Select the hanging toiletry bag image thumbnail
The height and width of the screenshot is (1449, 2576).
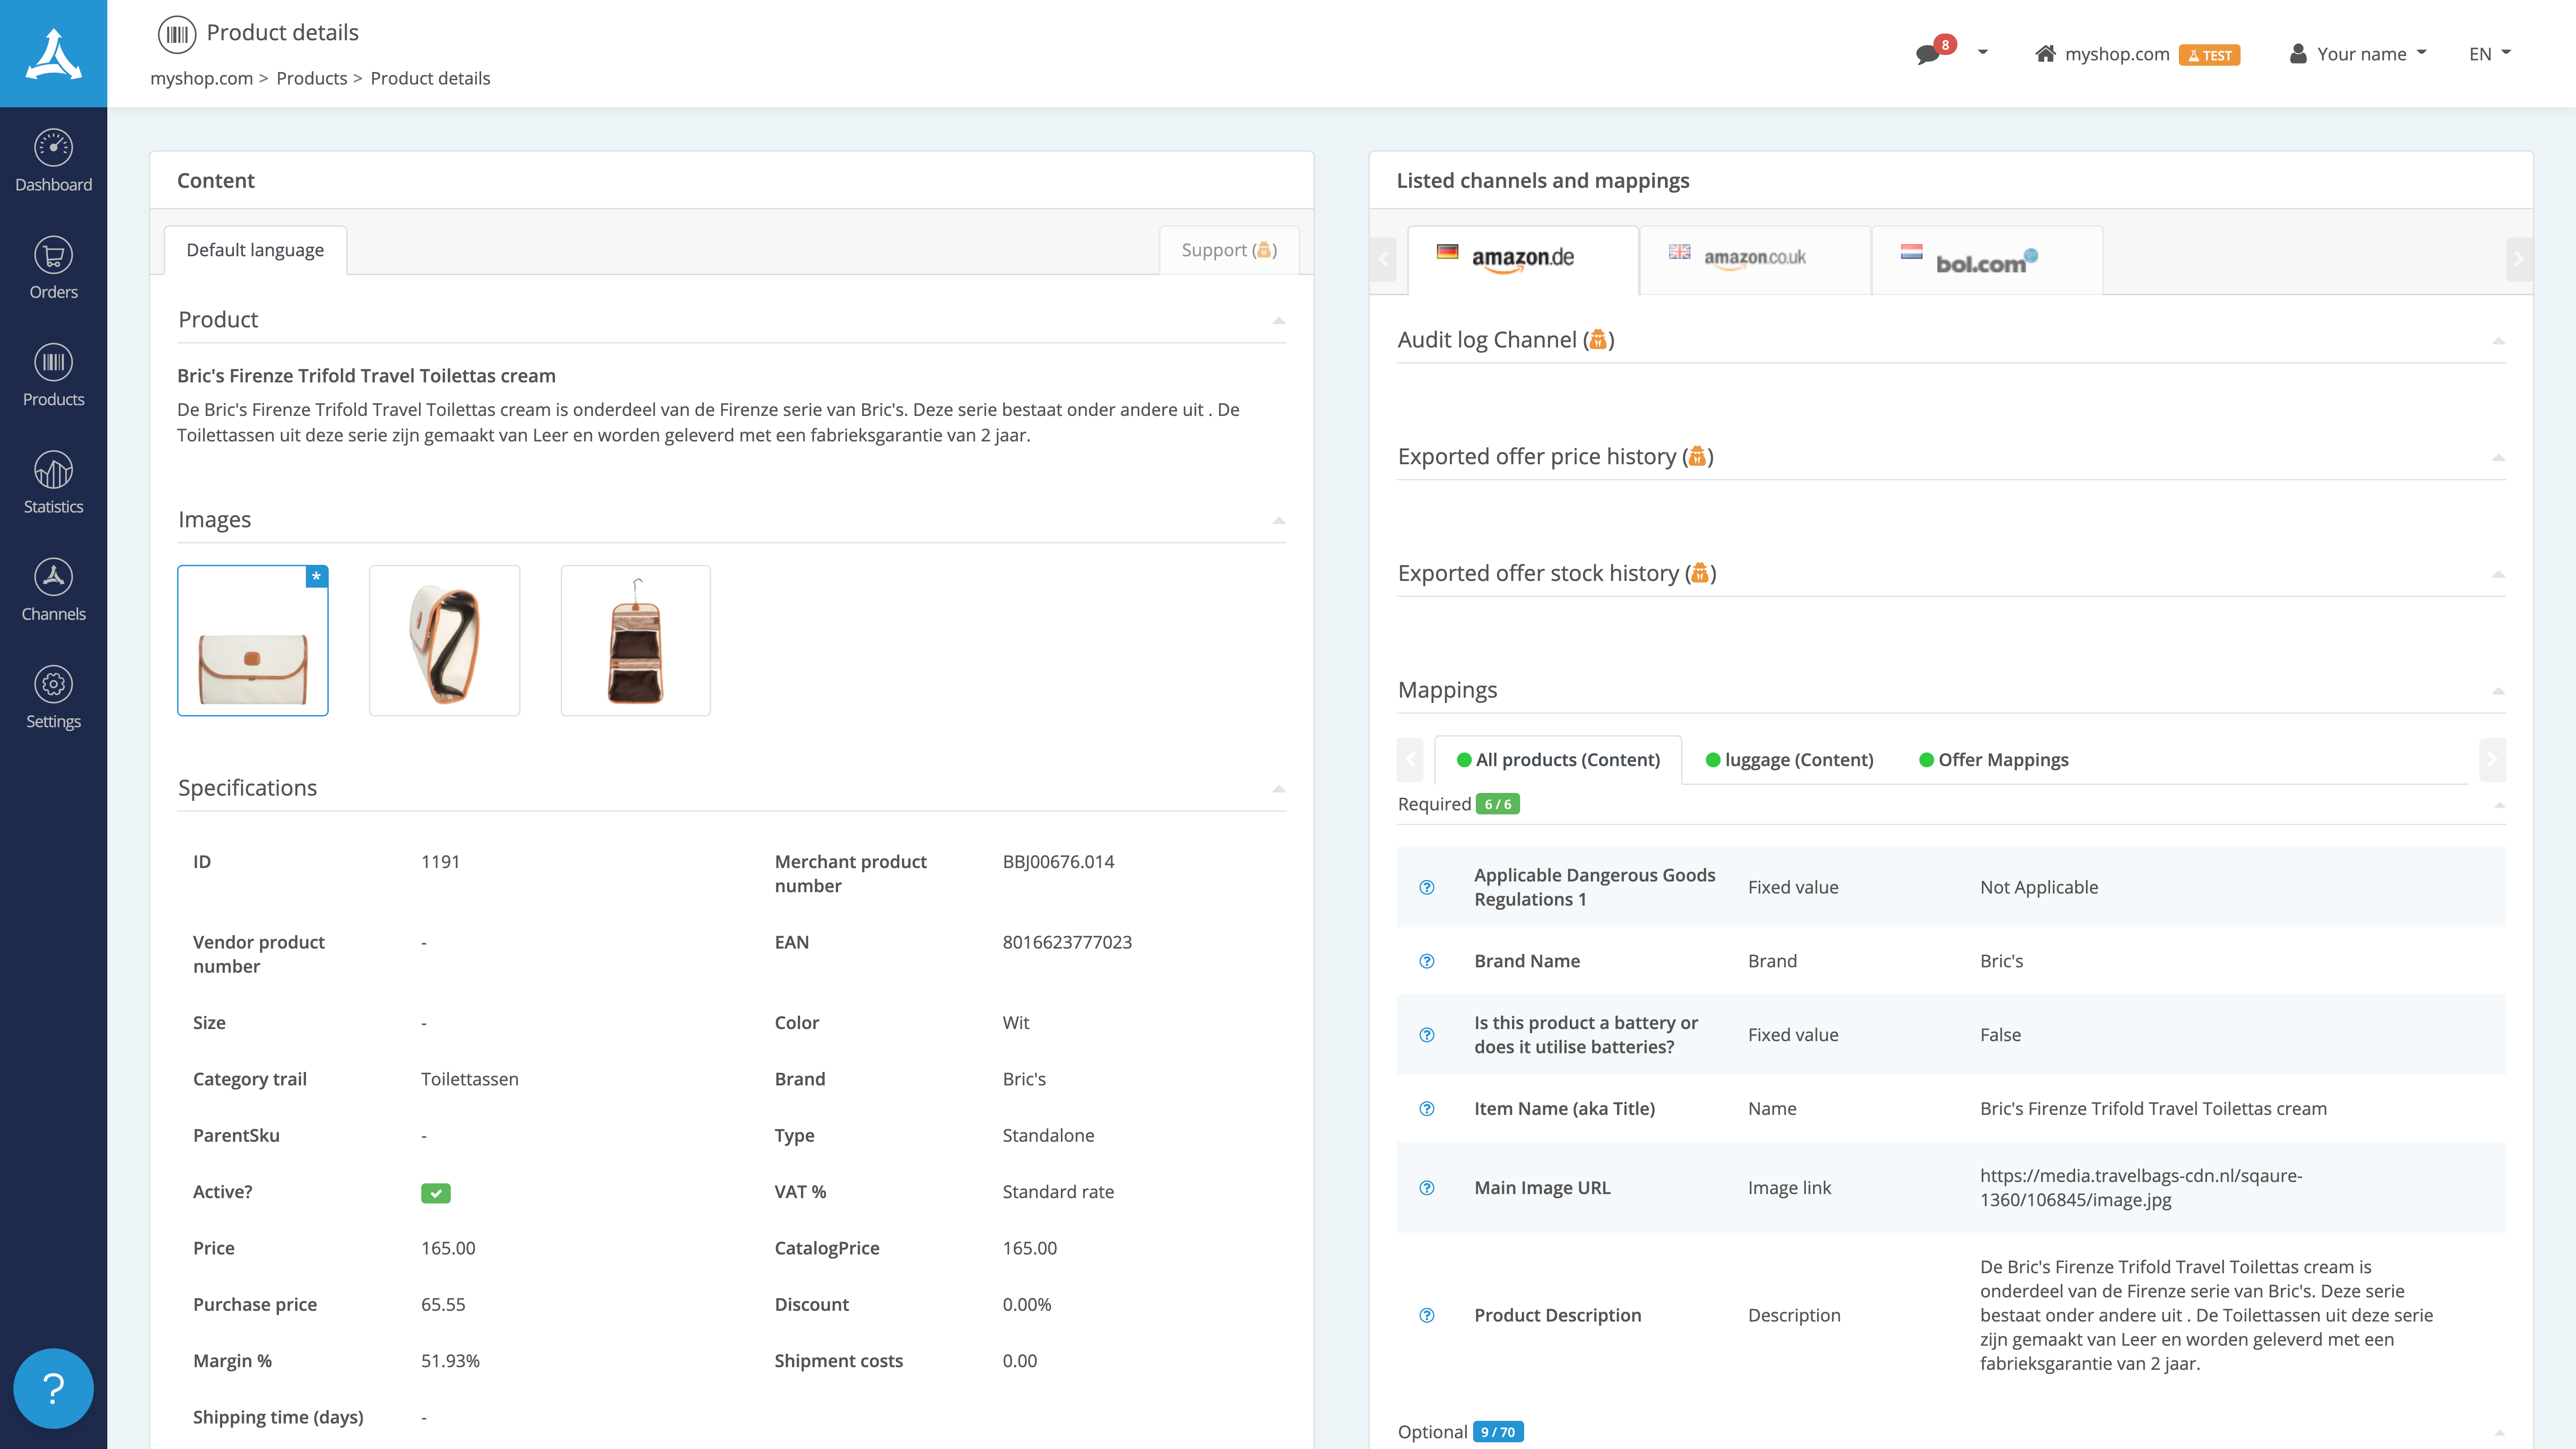(x=635, y=640)
